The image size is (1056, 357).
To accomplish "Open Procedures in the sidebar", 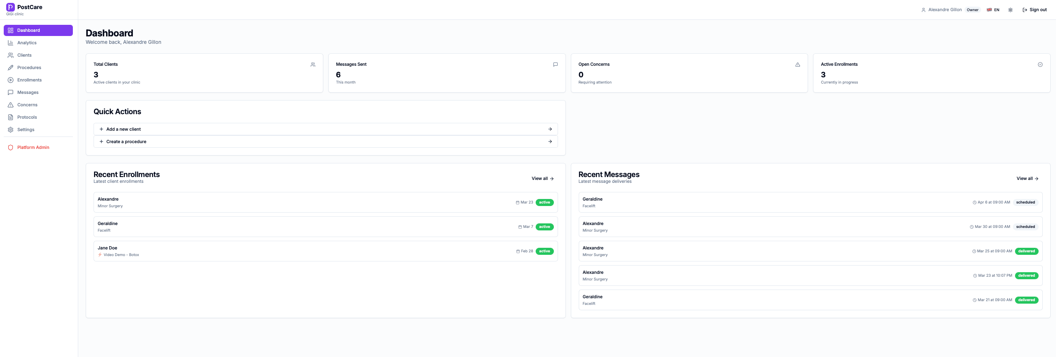I will (38, 67).
